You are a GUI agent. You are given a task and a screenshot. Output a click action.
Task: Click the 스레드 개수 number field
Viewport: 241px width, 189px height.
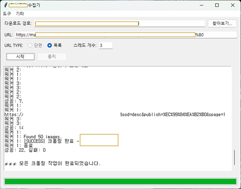coord(105,45)
